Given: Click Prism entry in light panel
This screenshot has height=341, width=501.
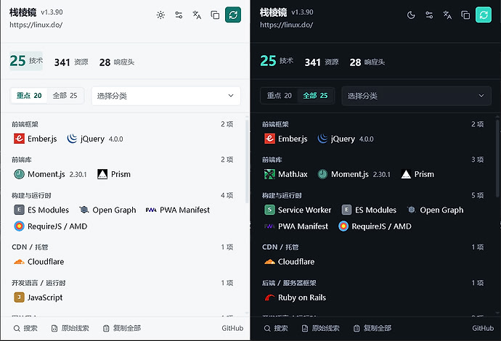Looking at the screenshot, I should (114, 174).
